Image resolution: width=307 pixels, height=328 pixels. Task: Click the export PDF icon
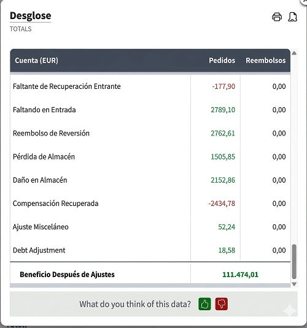(292, 17)
